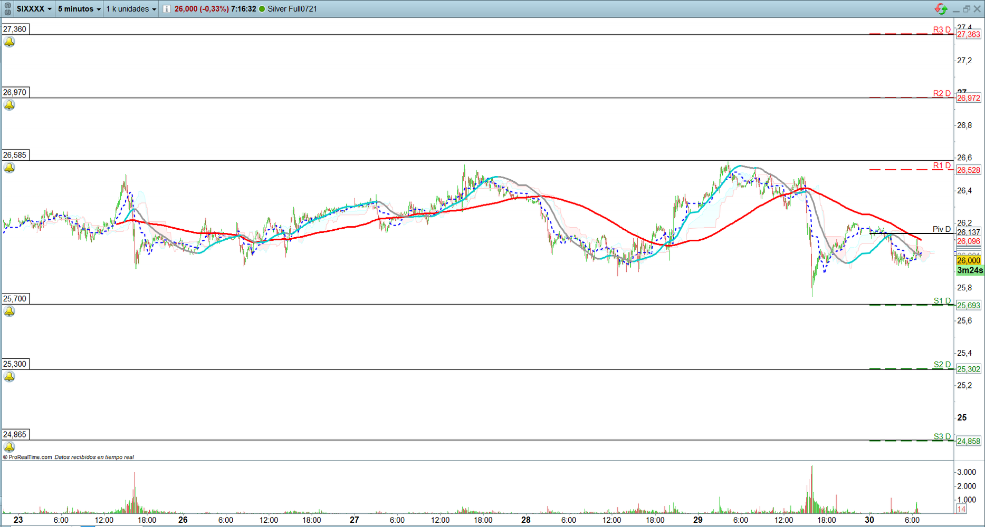The height and width of the screenshot is (527, 985).
Task: Click the instrument info icon
Action: point(167,9)
